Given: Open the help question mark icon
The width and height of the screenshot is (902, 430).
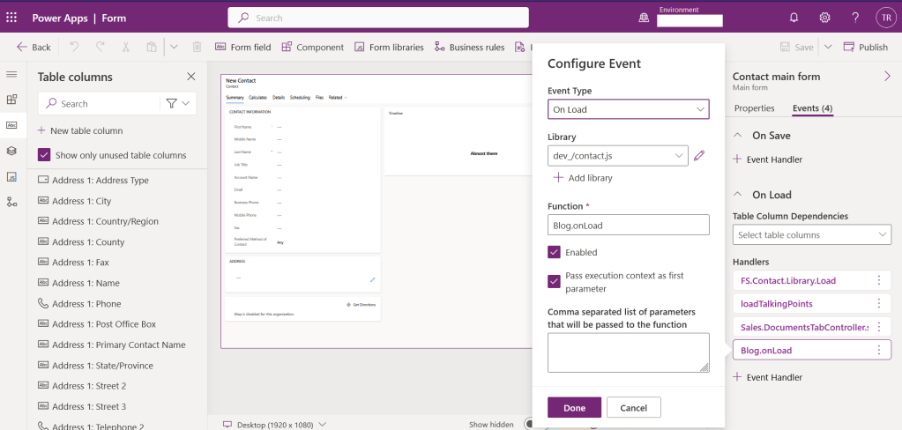Looking at the screenshot, I should click(855, 18).
